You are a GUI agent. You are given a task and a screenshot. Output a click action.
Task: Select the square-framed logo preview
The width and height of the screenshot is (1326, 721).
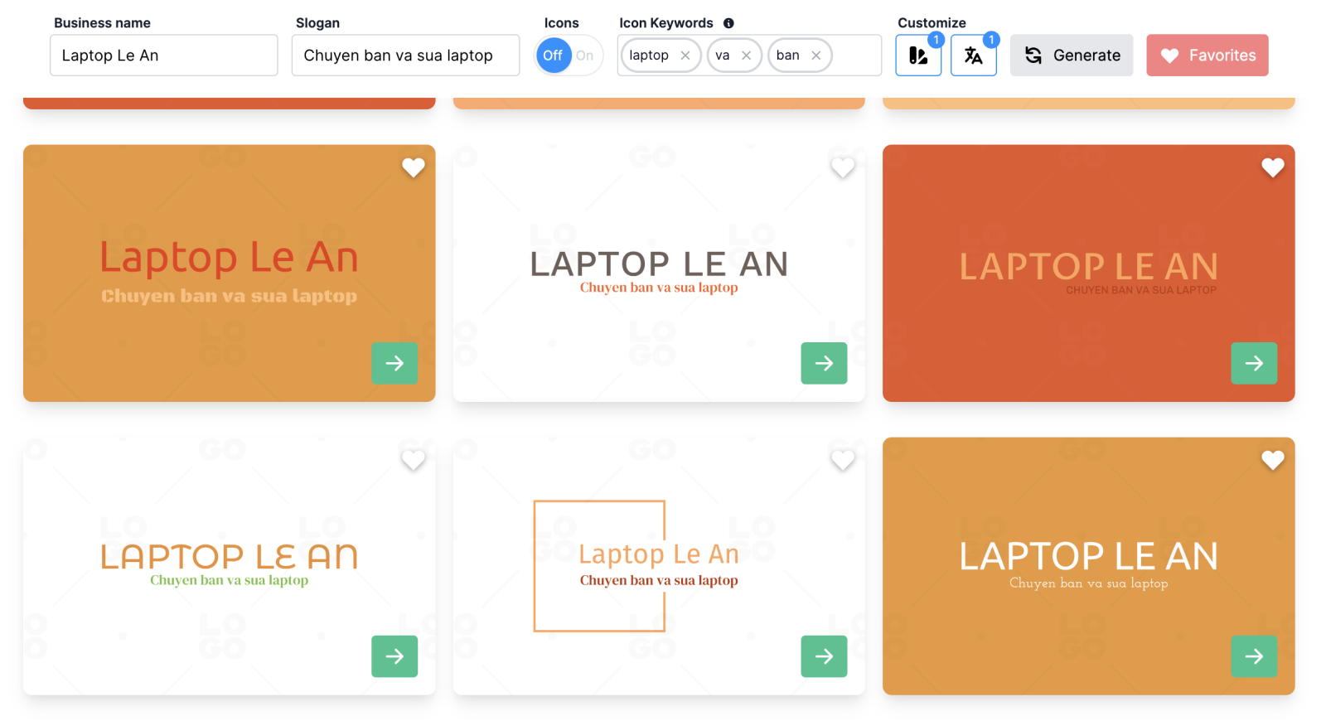[x=659, y=566]
